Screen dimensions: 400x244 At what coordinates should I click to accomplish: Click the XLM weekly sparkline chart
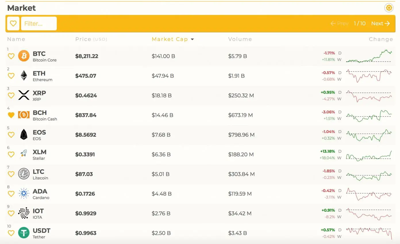[369, 156]
